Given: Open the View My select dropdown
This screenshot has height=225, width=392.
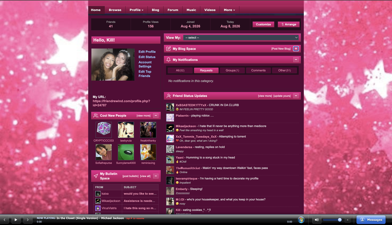Looking at the screenshot, I should pyautogui.click(x=241, y=38).
